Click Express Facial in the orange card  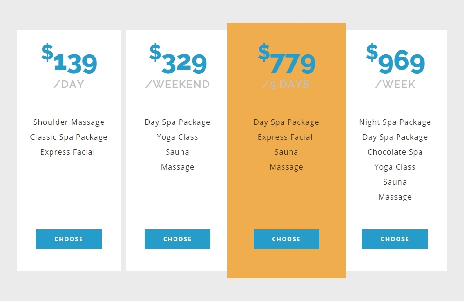click(x=285, y=137)
